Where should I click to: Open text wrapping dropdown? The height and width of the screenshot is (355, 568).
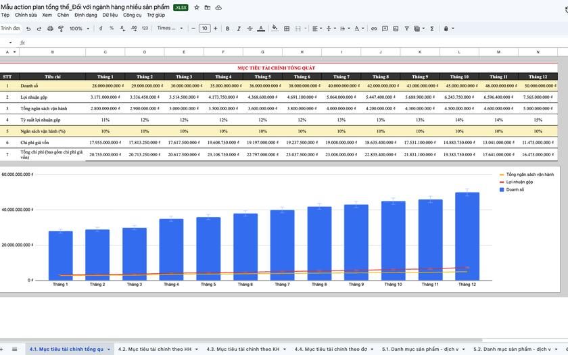click(x=345, y=28)
